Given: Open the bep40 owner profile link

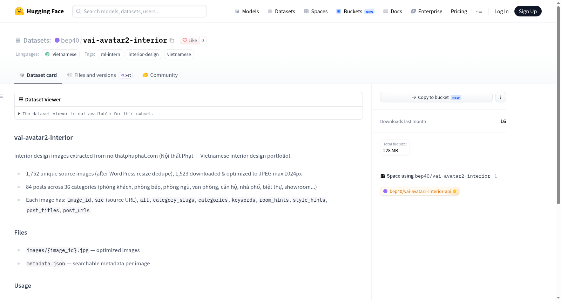Looking at the screenshot, I should [x=70, y=40].
